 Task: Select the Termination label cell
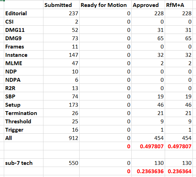click(24, 113)
